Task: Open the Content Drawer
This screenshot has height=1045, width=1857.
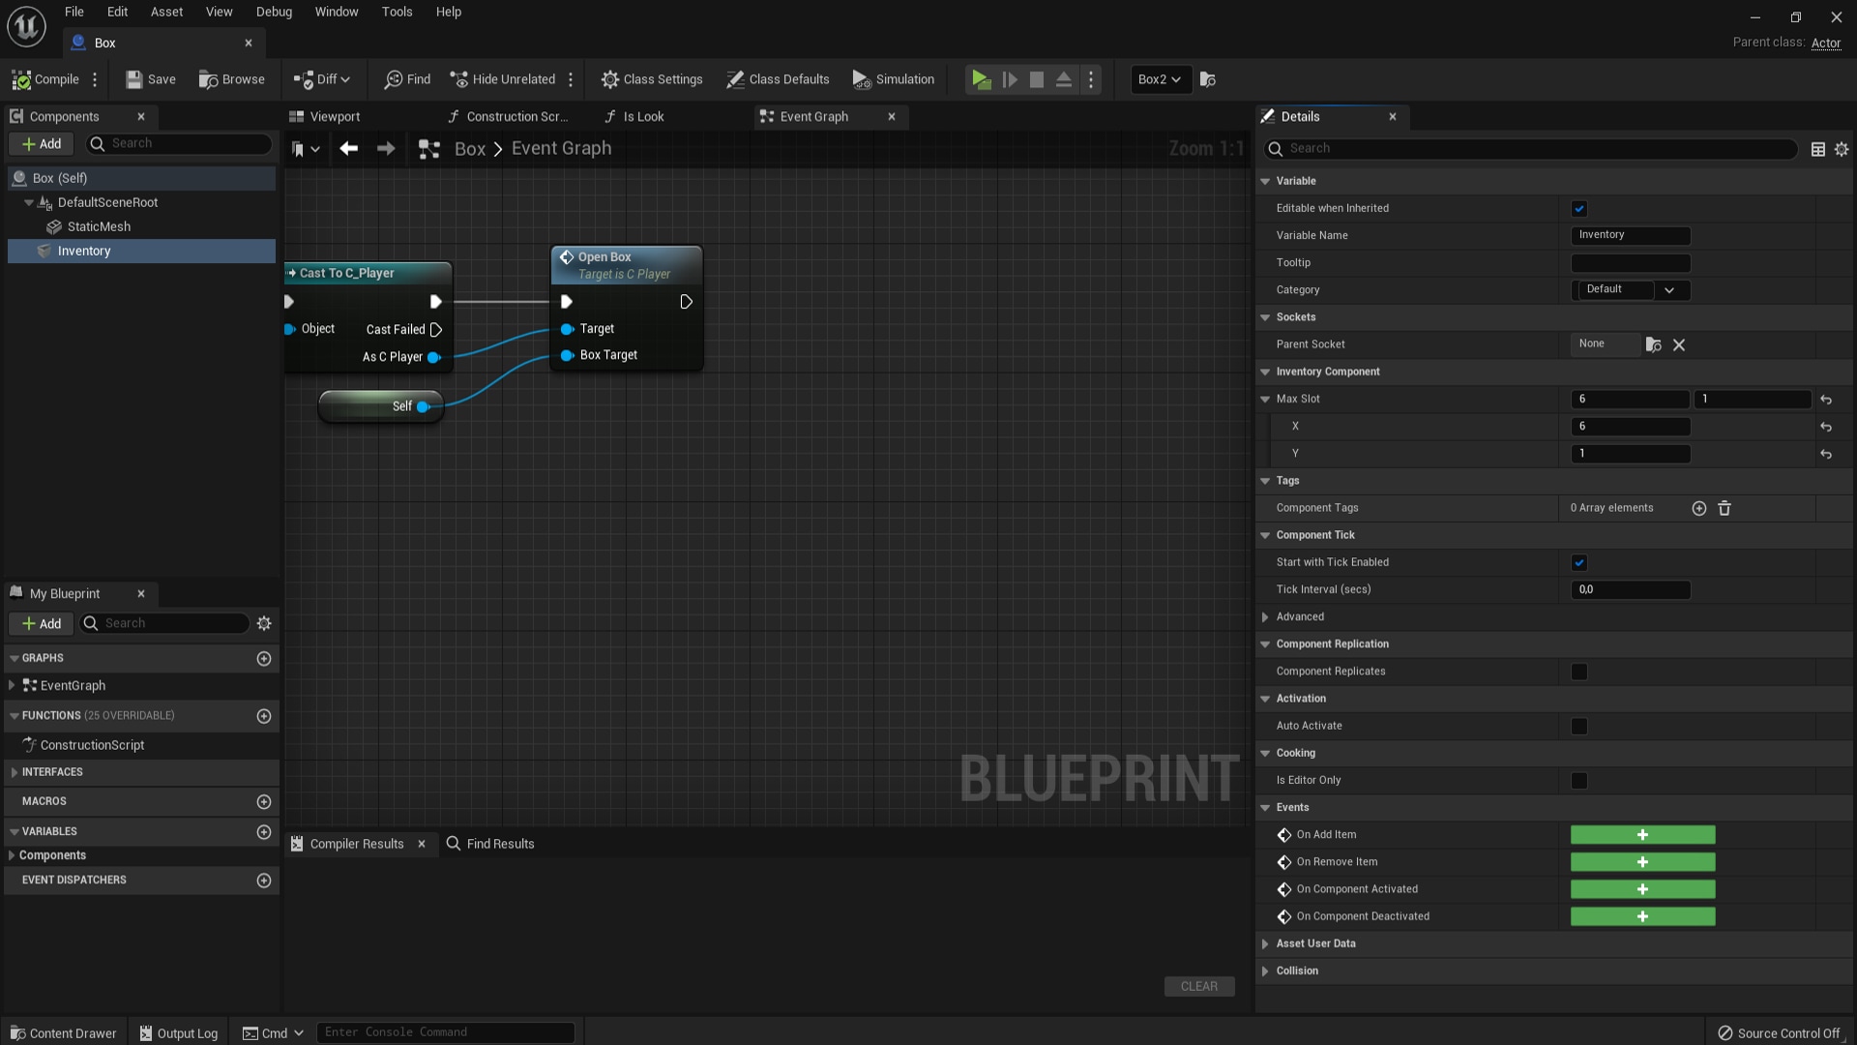Action: tap(62, 1031)
